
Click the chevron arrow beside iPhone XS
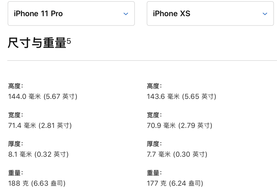265,14
